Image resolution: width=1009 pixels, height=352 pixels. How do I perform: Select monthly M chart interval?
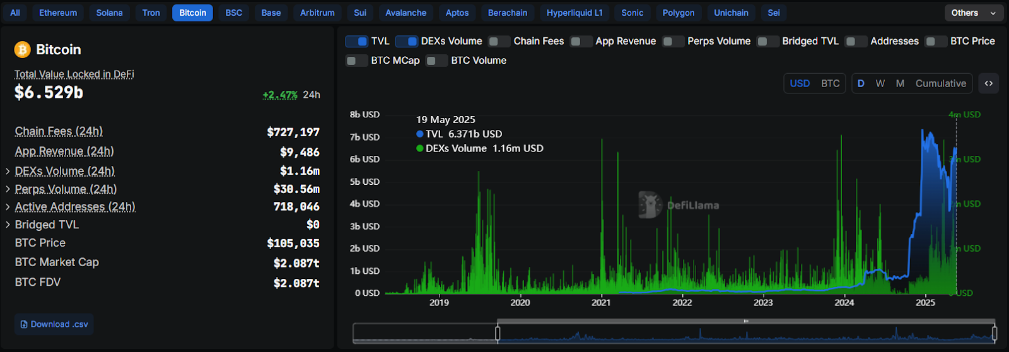900,83
